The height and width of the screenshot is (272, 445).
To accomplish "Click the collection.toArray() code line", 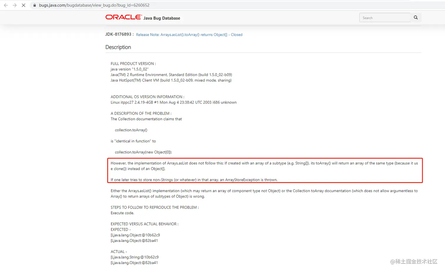I will (x=131, y=130).
